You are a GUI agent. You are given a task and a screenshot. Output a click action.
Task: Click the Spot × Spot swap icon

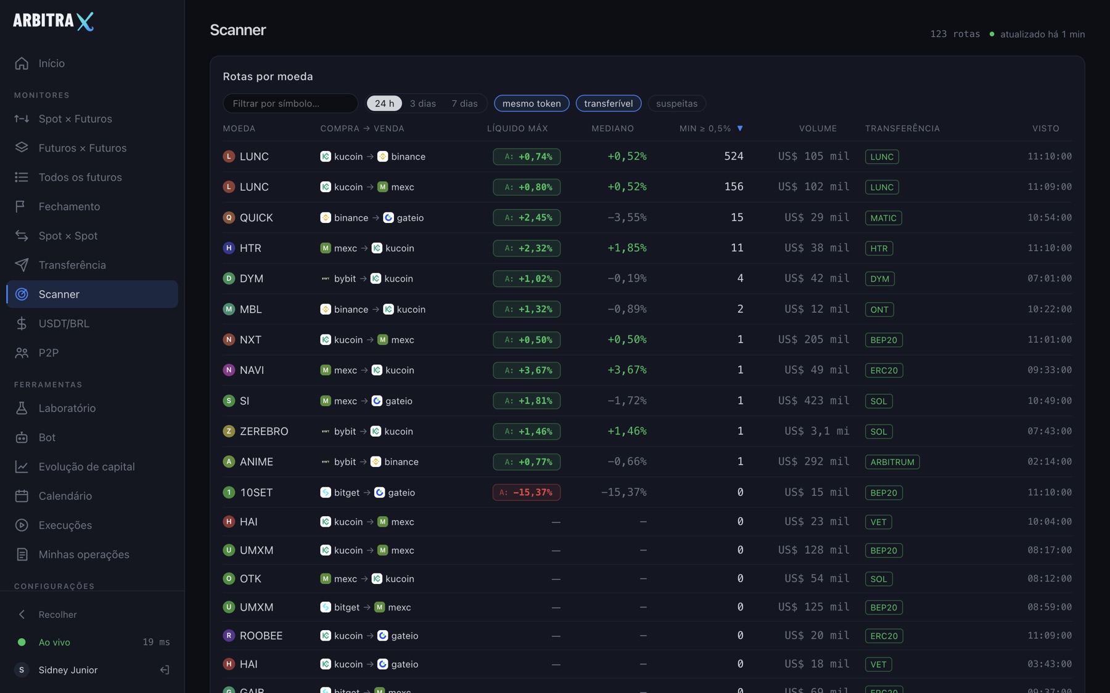22,236
